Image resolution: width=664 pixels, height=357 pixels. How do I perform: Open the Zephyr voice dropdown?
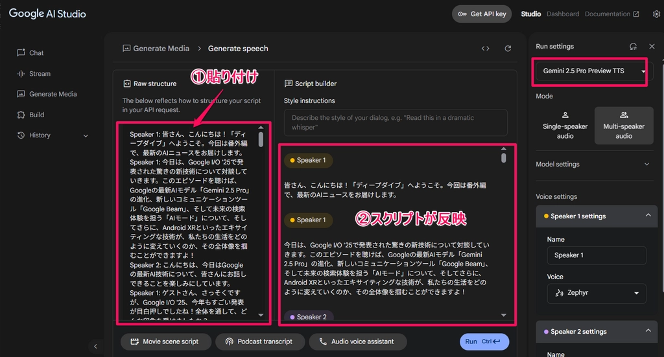click(597, 293)
